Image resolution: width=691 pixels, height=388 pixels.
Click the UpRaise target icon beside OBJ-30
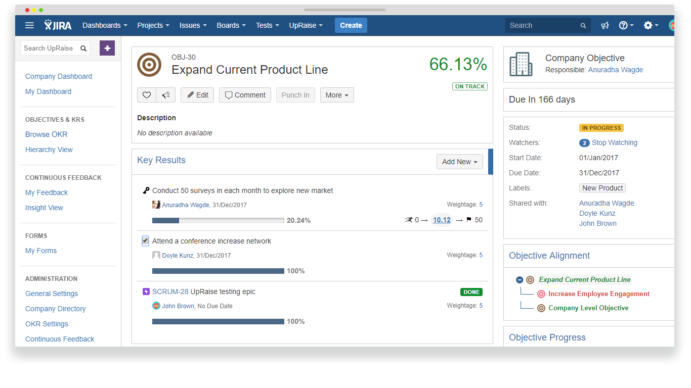[x=149, y=65]
